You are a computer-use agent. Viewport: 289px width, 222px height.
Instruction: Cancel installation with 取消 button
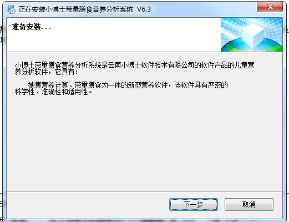tap(249, 204)
